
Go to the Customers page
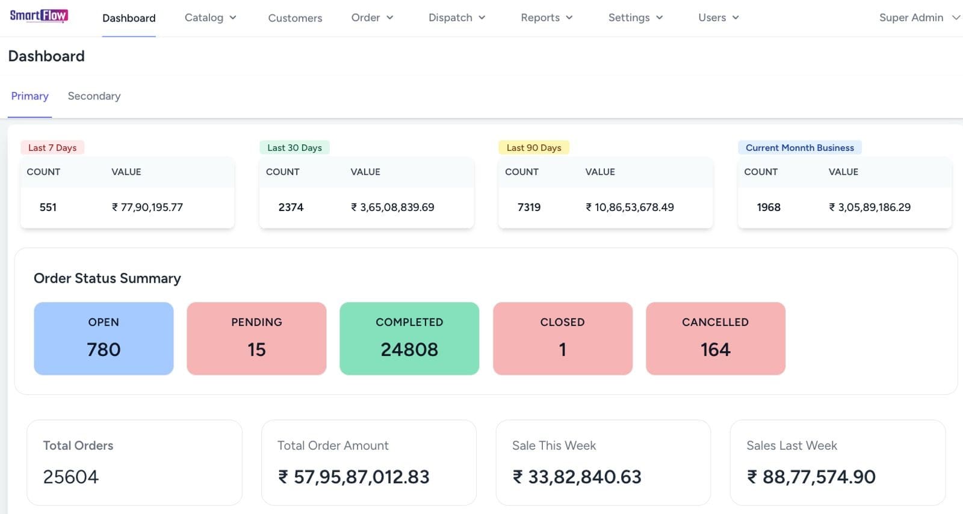[x=295, y=18]
